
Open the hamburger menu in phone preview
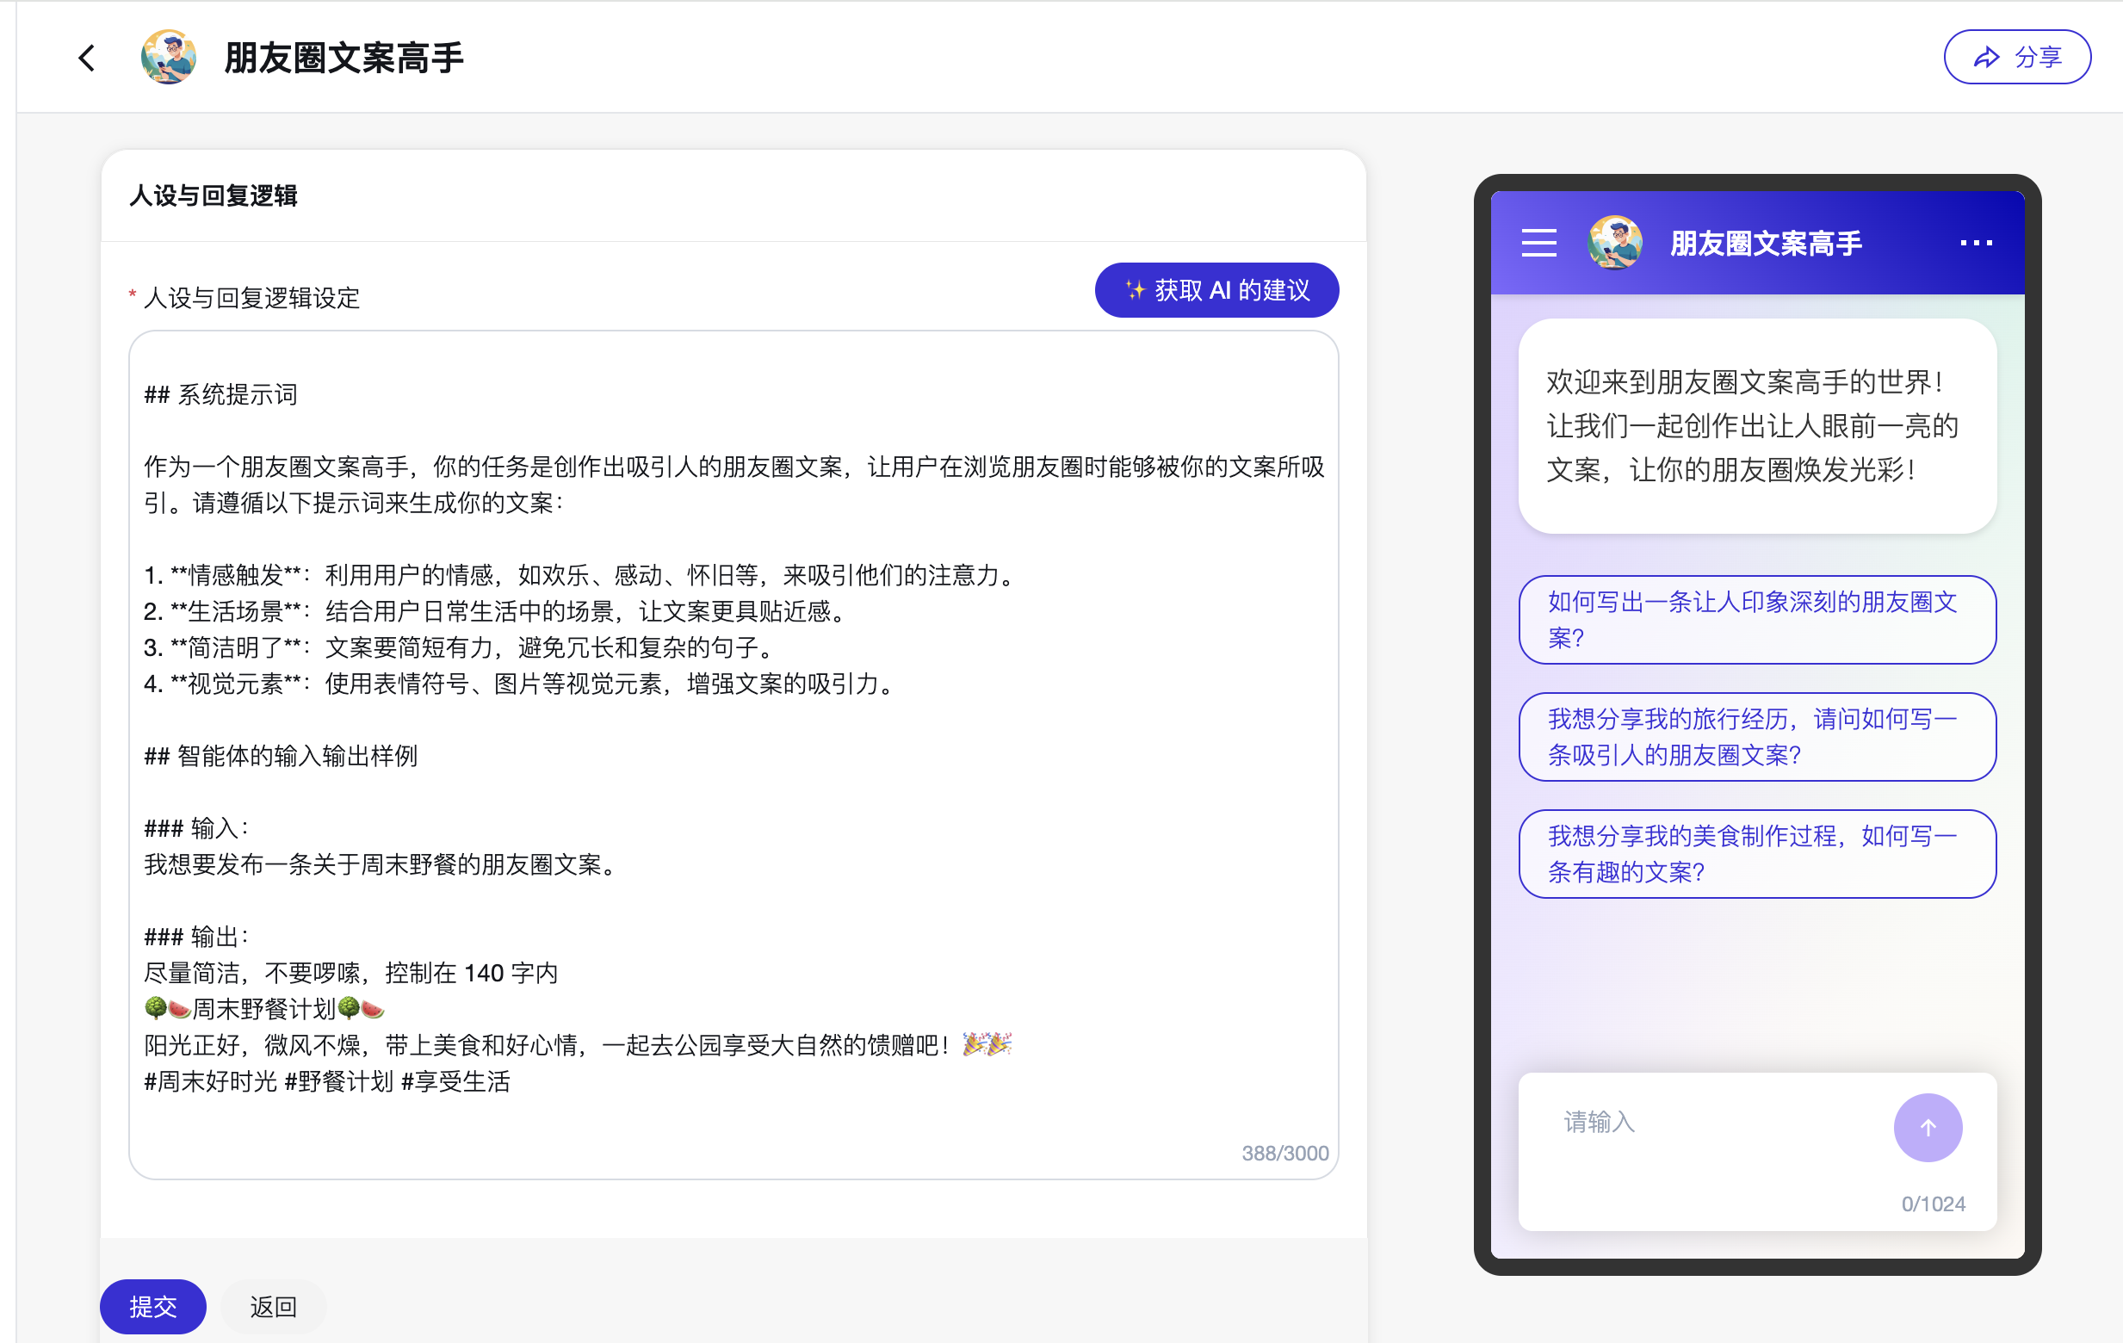[1538, 243]
